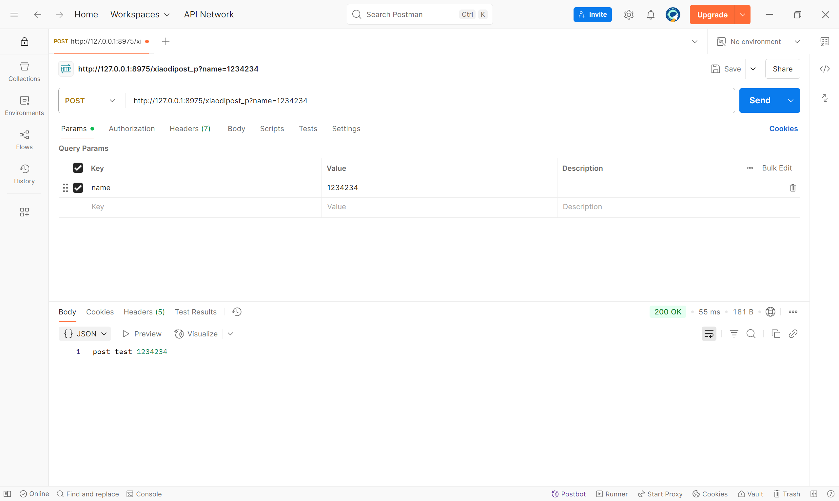Open the JSON format dropdown

click(x=85, y=334)
